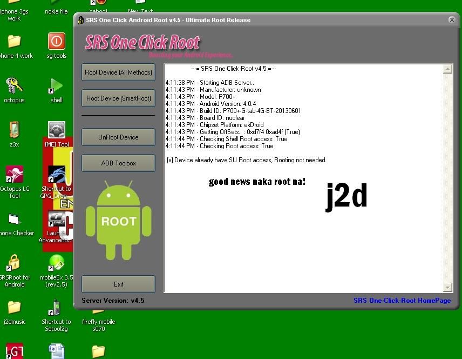Open the shell desktop shortcut
462x359 pixels.
point(56,87)
